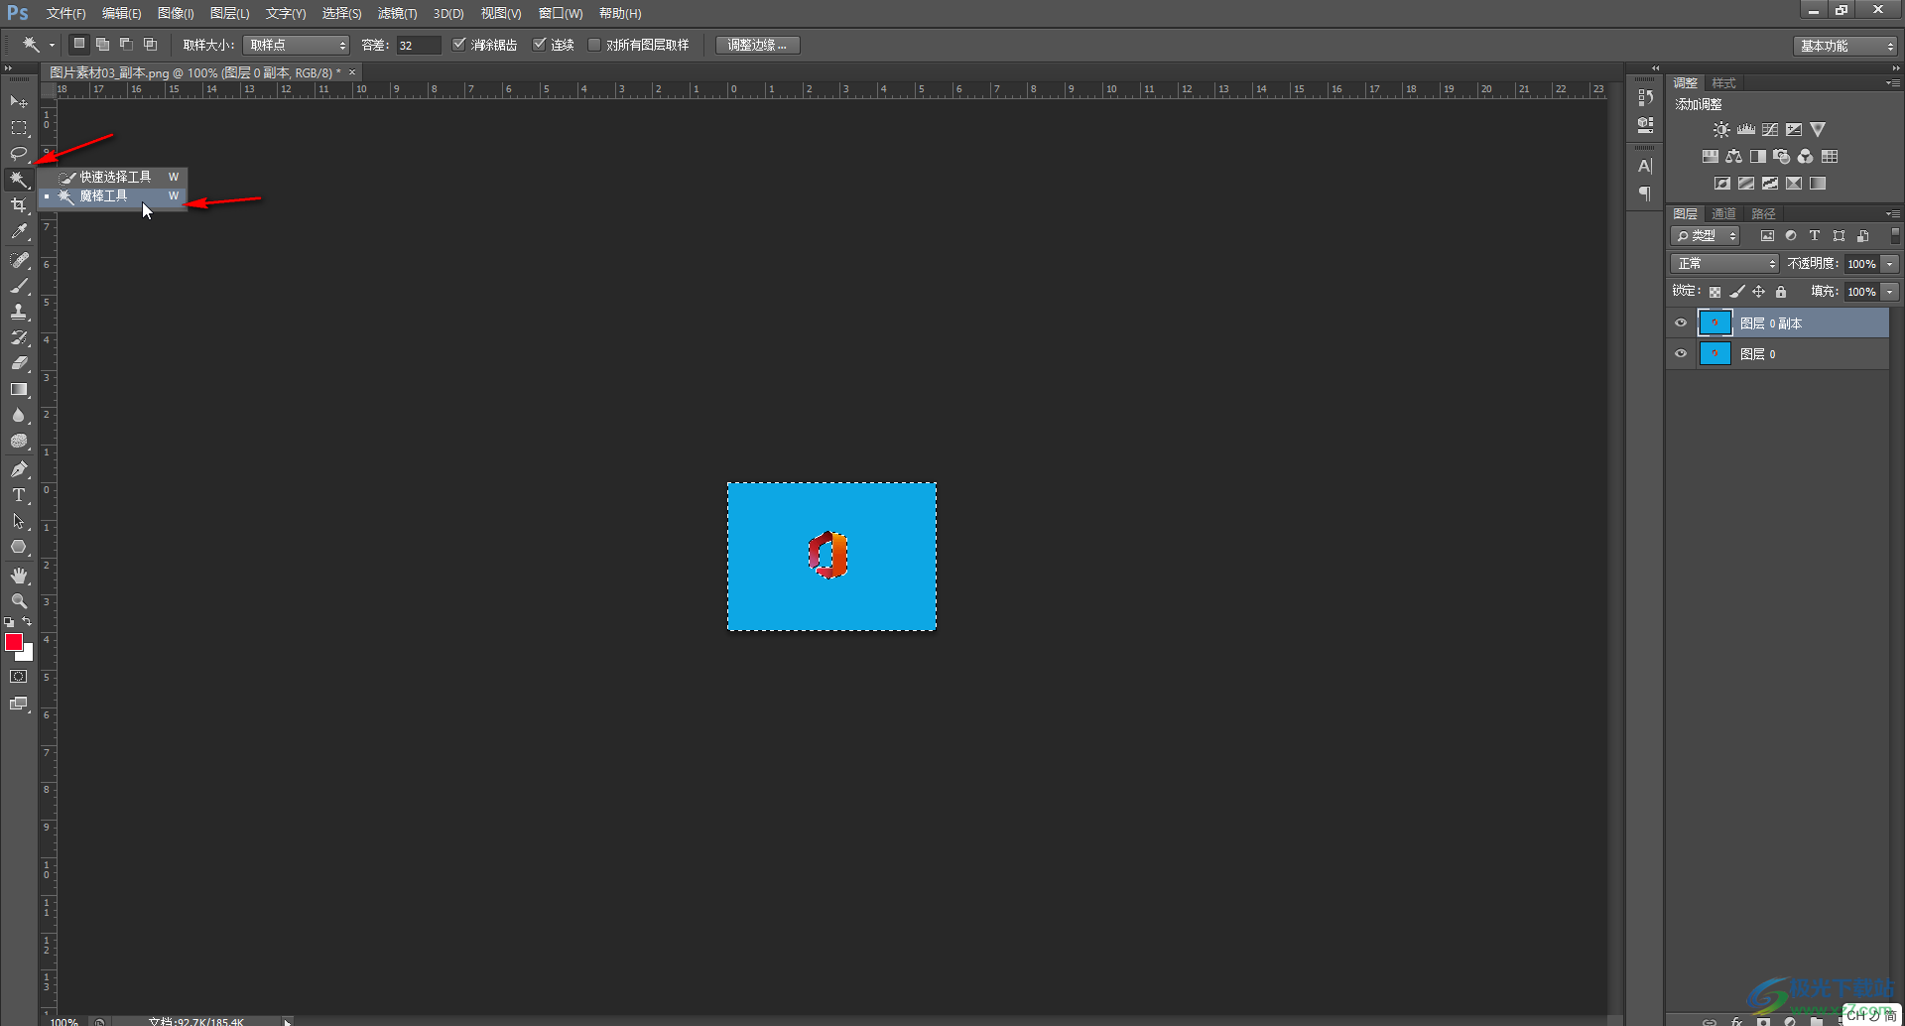This screenshot has width=1905, height=1026.
Task: Select the Pen tool
Action: (19, 469)
